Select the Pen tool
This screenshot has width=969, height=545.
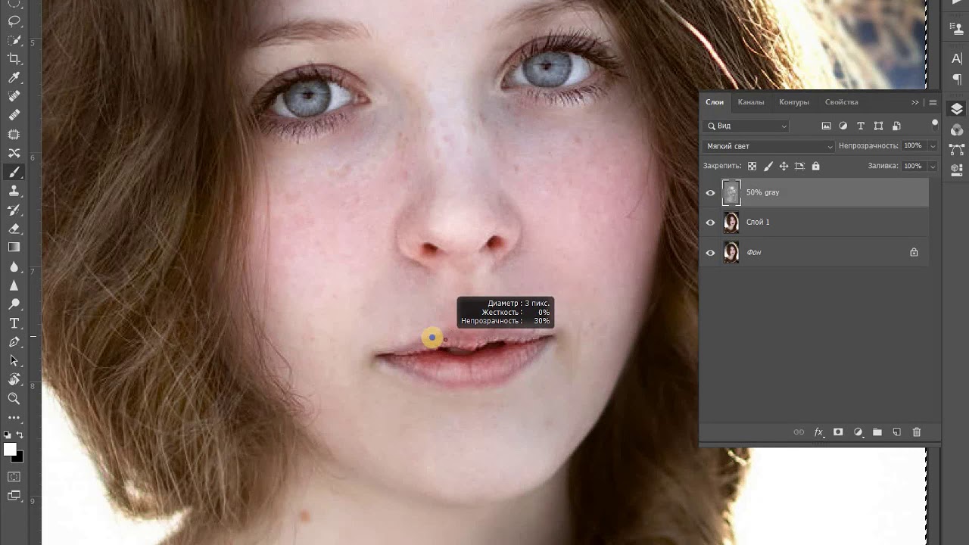[14, 342]
